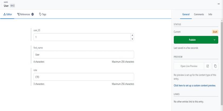Click the Editor tab hierarchy icon
223x111 pixels.
tap(5, 14)
